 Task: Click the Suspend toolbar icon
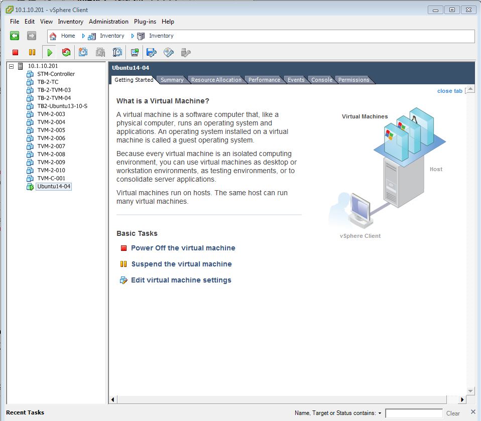(x=32, y=52)
